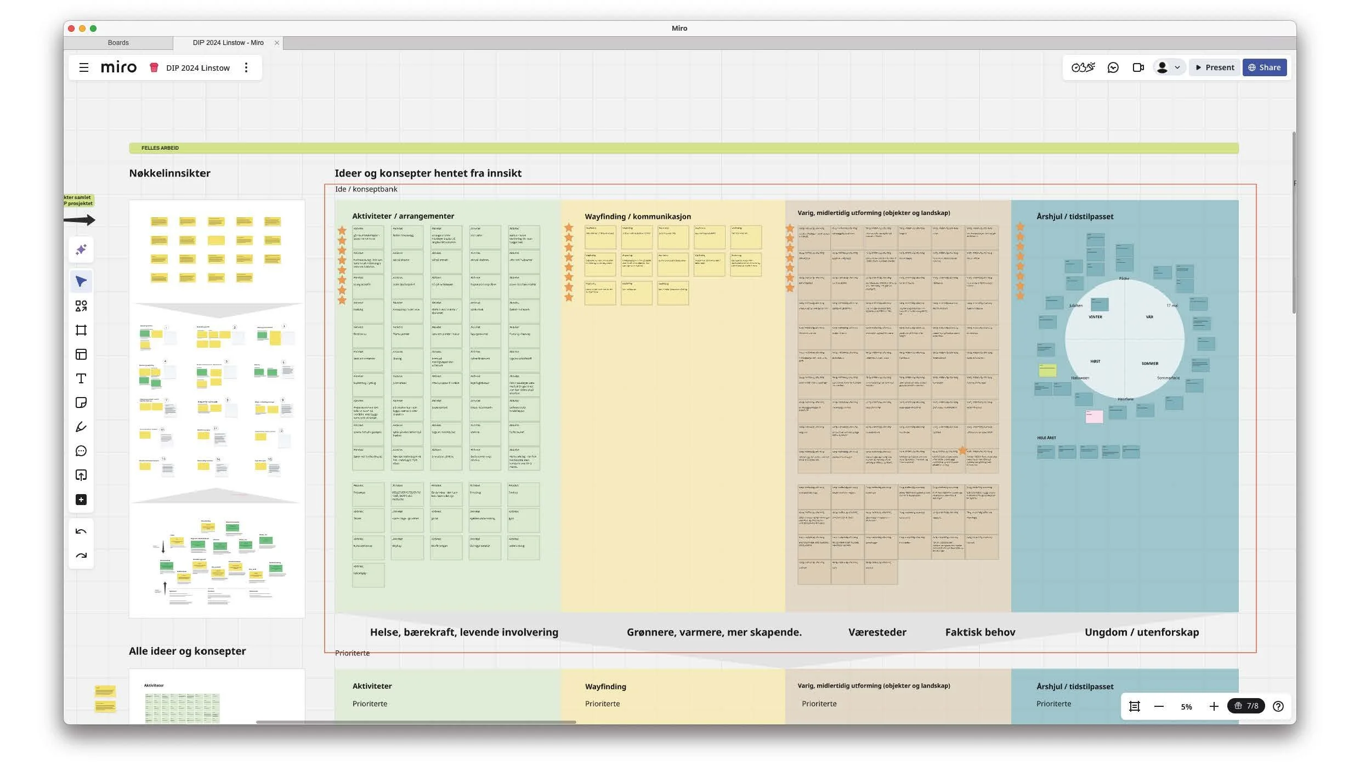Click the zoom in plus button
The image size is (1360, 765).
1214,707
